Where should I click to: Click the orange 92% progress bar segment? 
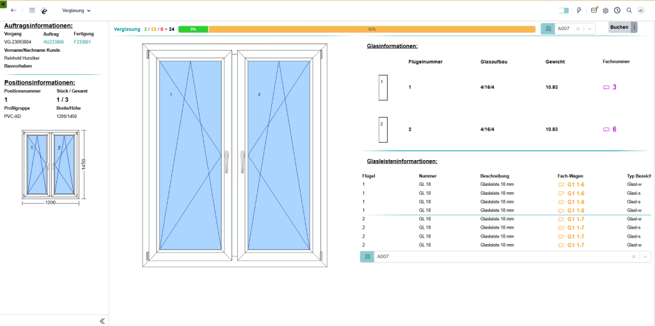click(372, 29)
